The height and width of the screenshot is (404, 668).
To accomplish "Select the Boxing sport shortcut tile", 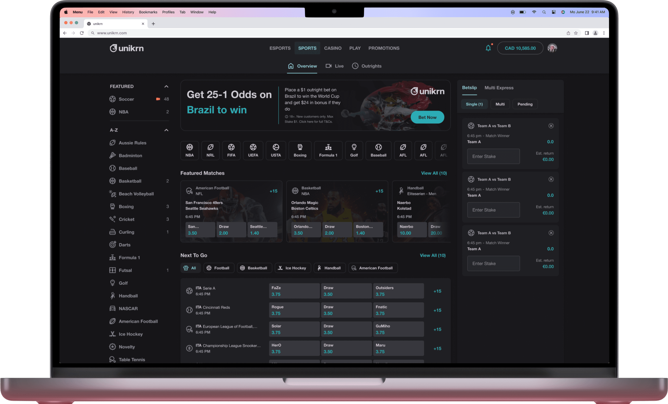I will coord(300,150).
